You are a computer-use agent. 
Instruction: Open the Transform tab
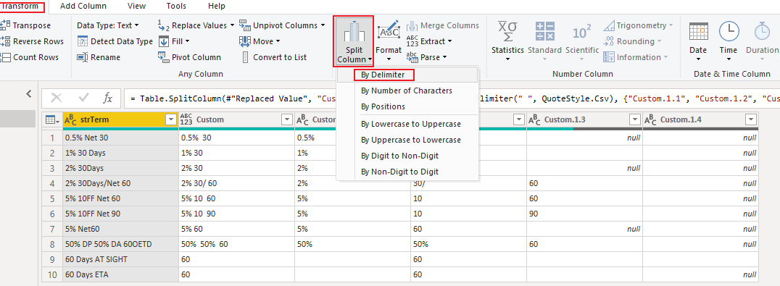20,6
